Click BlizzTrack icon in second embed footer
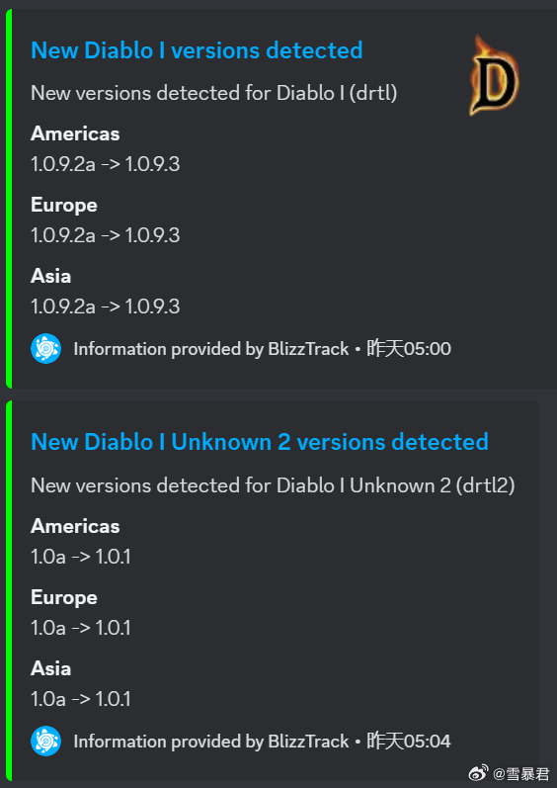This screenshot has height=788, width=557. [45, 741]
